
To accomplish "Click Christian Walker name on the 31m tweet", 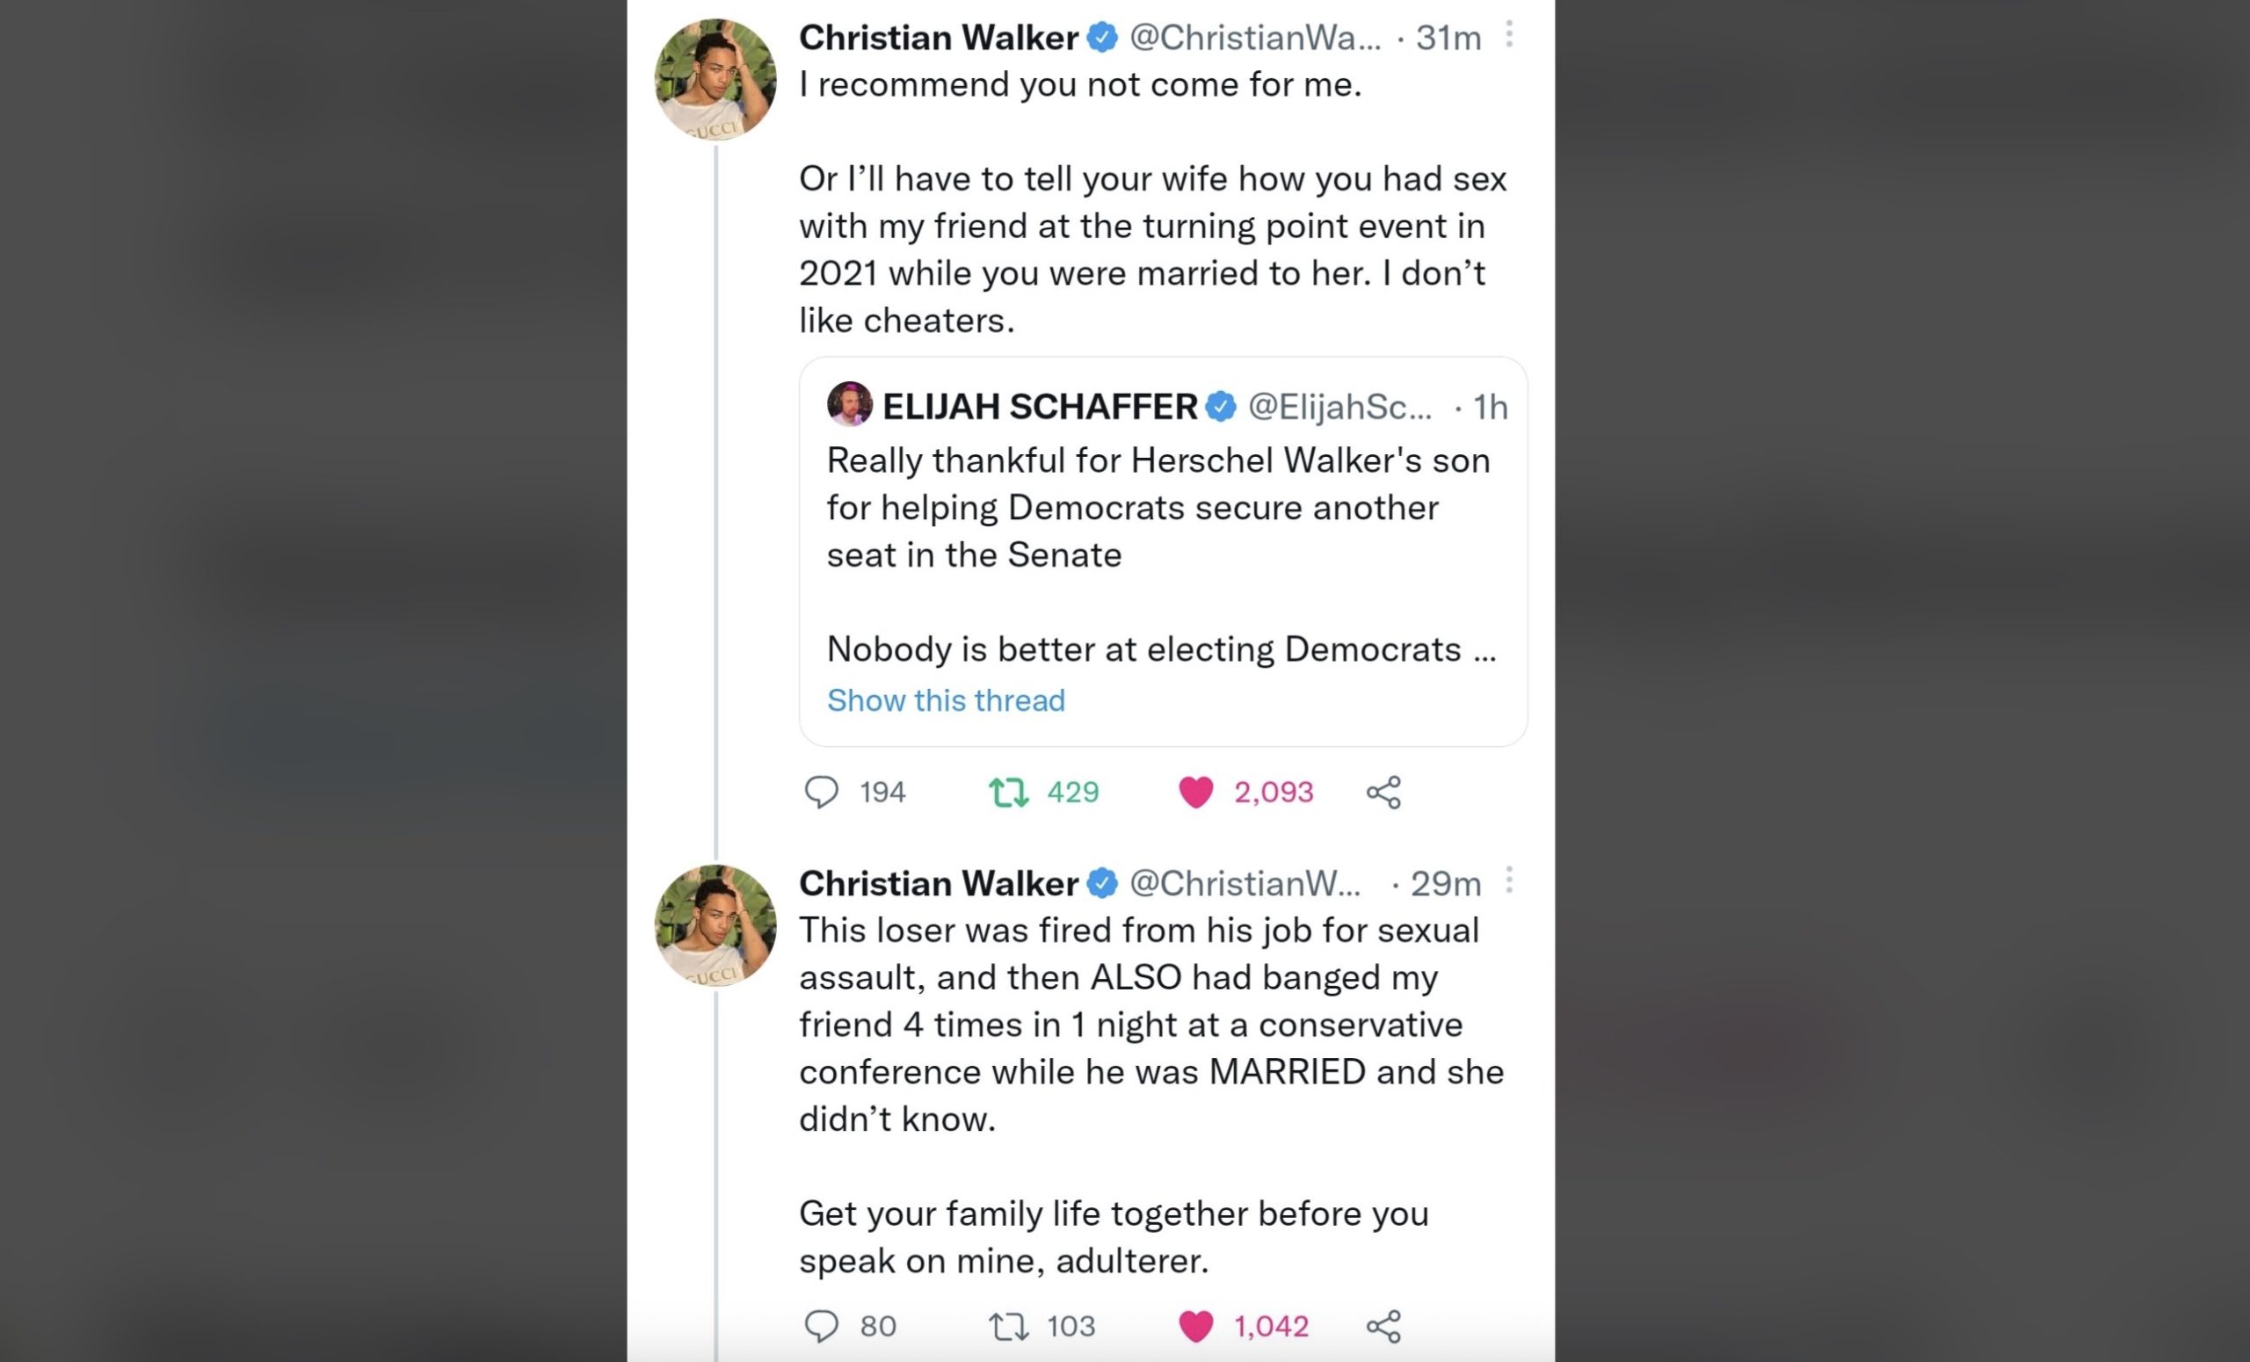I will pos(938,38).
